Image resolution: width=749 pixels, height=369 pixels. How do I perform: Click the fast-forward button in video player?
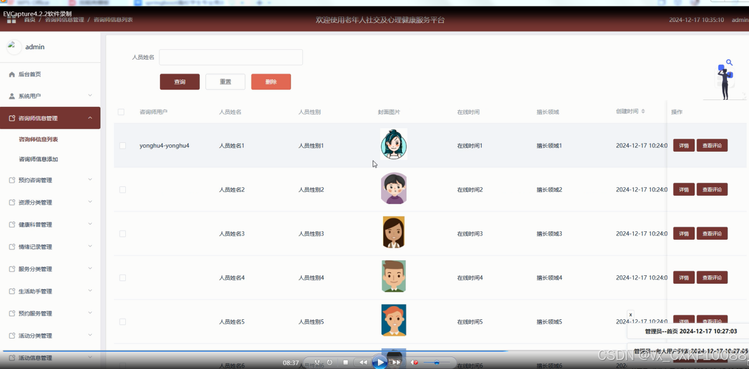click(397, 362)
